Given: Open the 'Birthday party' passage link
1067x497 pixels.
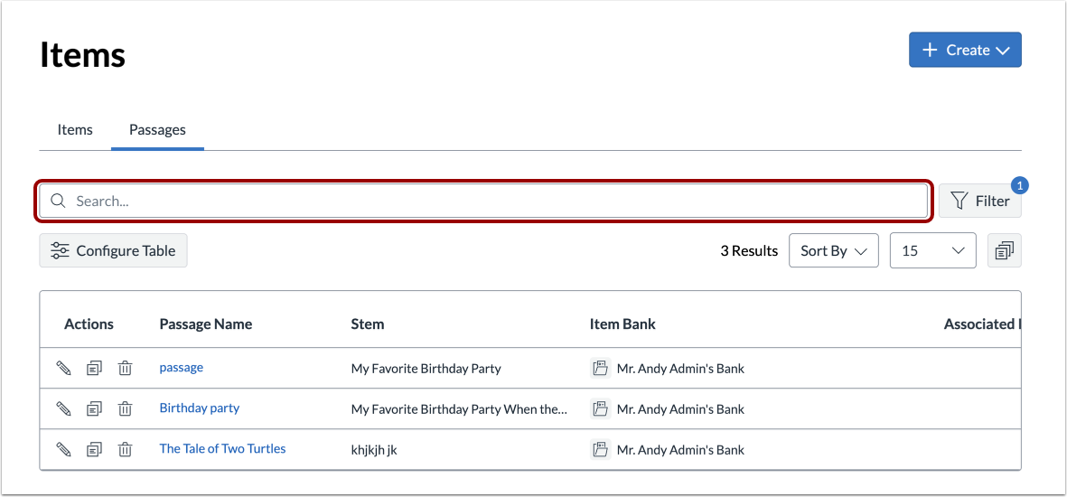Looking at the screenshot, I should [x=200, y=408].
